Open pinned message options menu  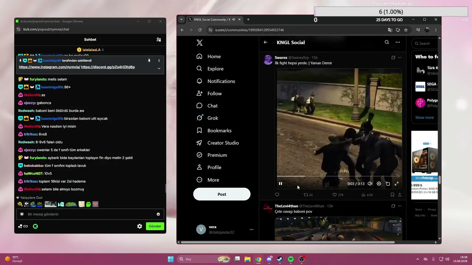159,61
